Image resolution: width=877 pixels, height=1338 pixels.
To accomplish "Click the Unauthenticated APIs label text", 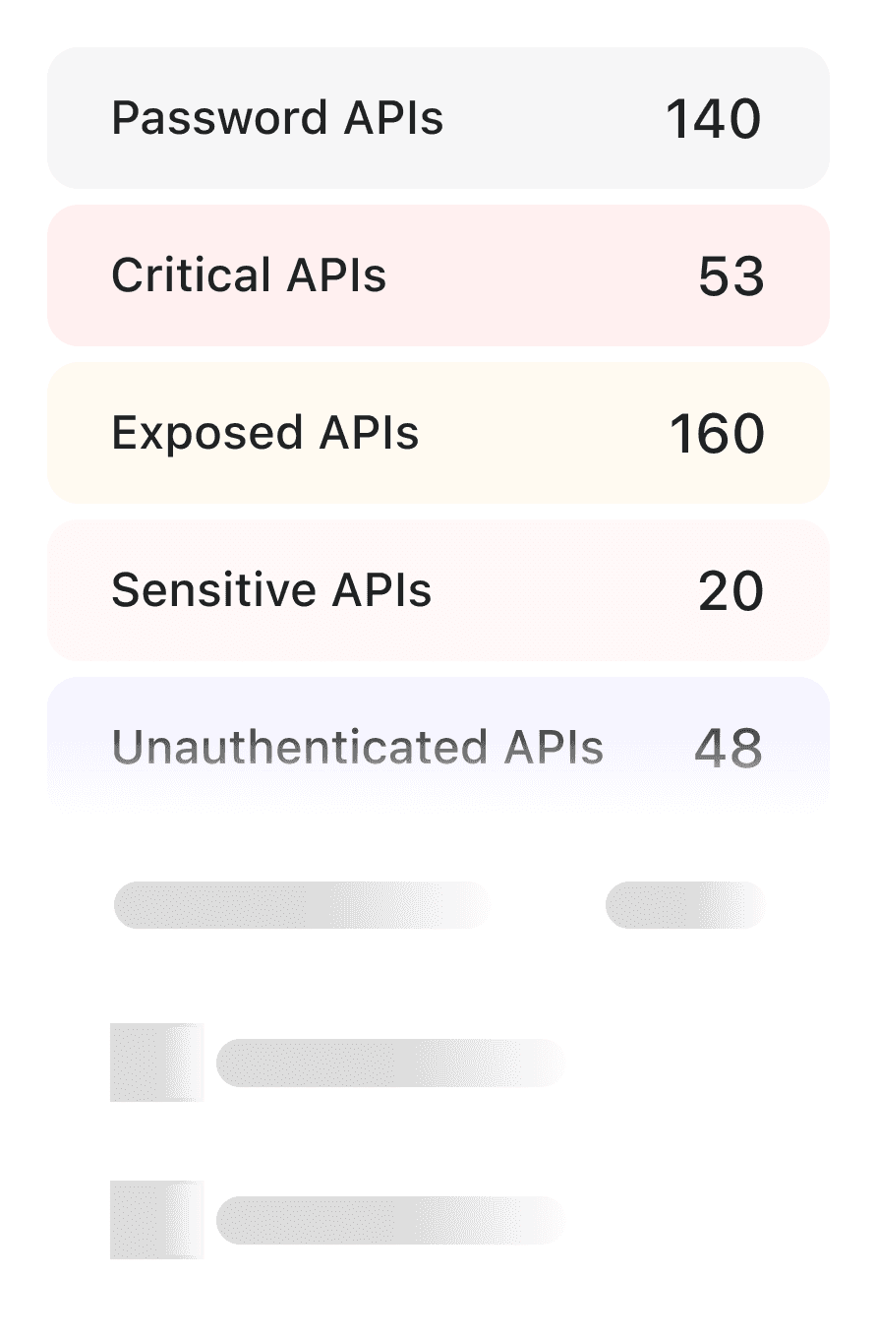I will 358,748.
